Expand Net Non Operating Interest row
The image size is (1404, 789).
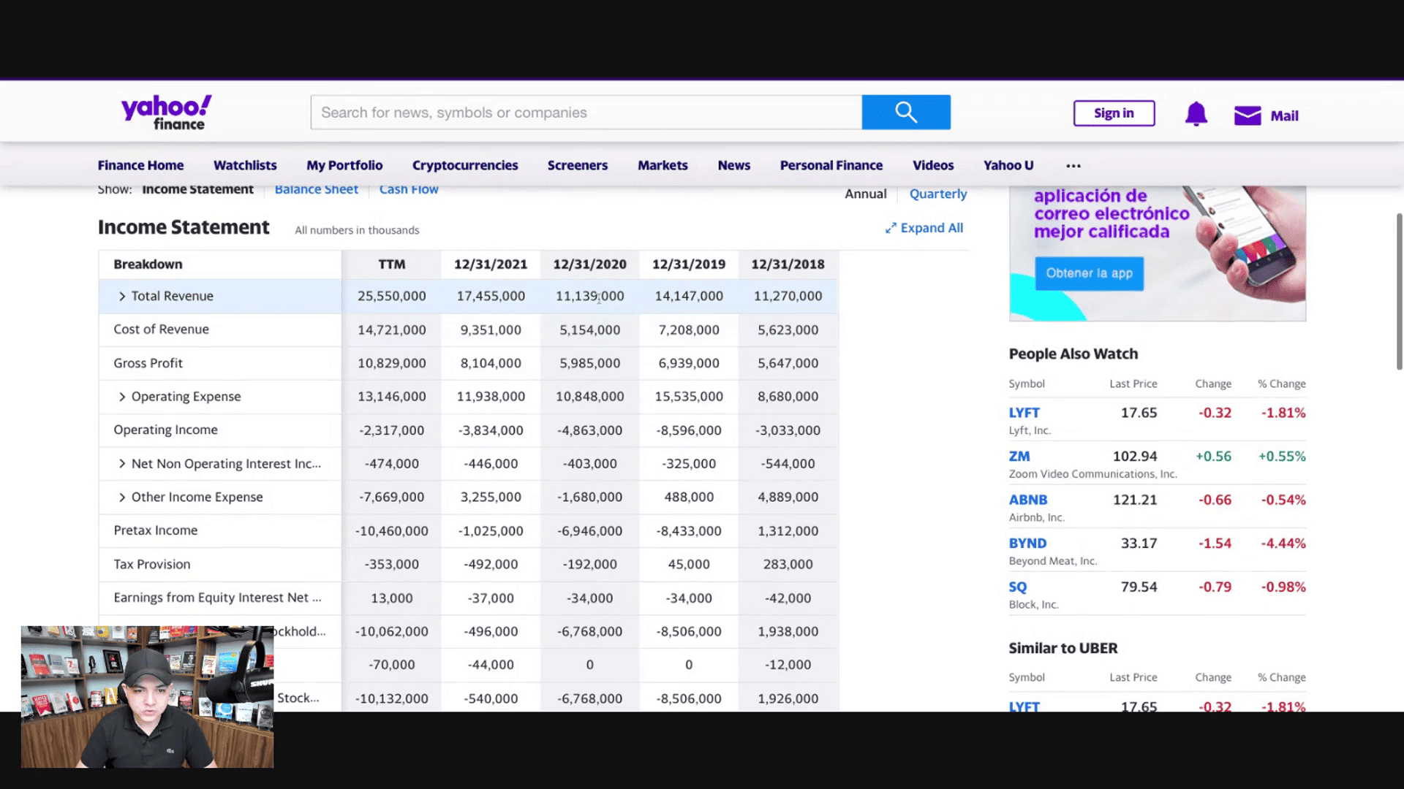click(x=122, y=464)
